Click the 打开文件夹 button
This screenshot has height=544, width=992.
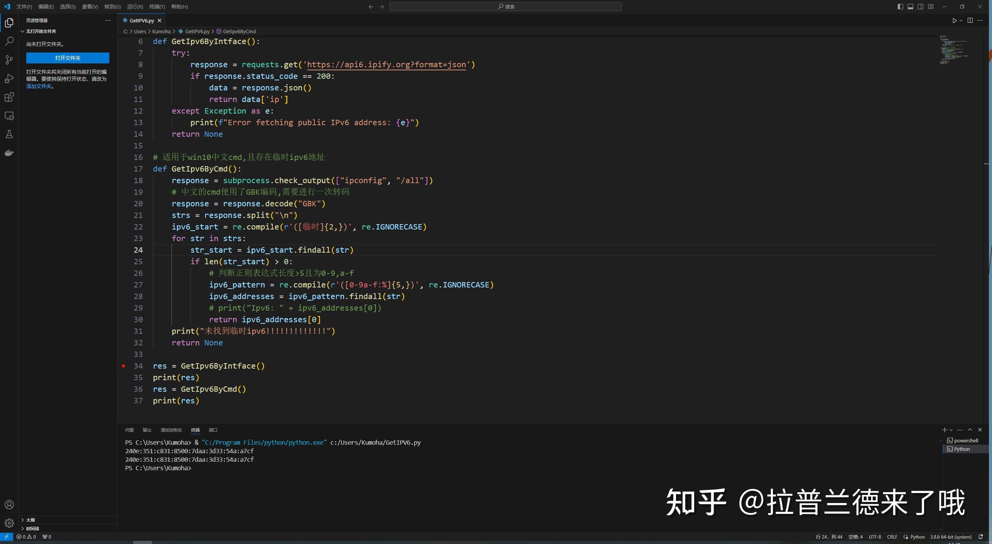pos(67,58)
